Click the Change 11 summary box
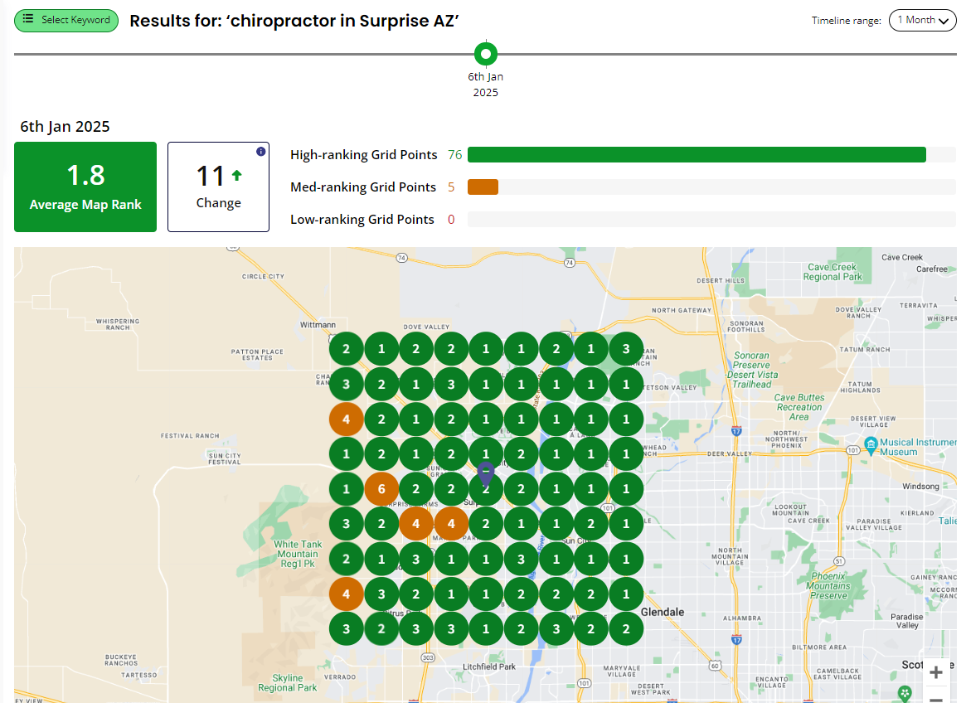966x703 pixels. 218,187
